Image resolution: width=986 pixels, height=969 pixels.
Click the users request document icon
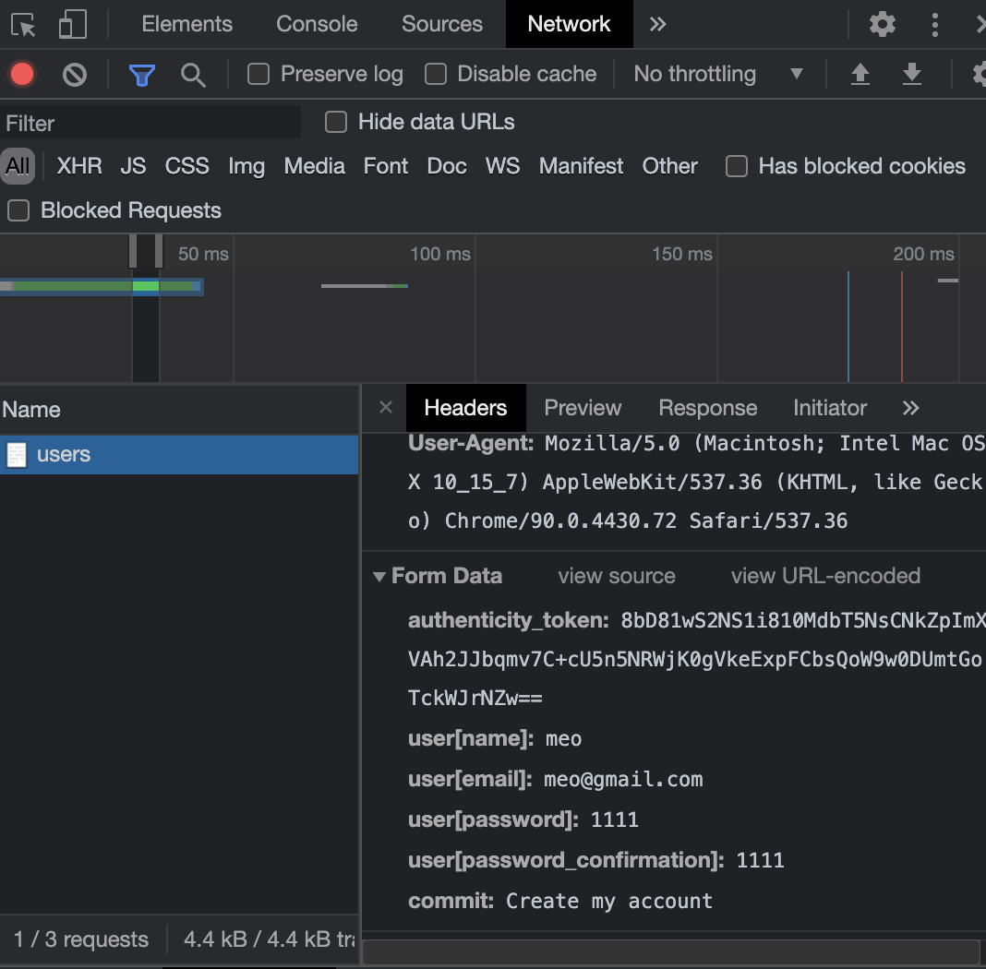17,454
